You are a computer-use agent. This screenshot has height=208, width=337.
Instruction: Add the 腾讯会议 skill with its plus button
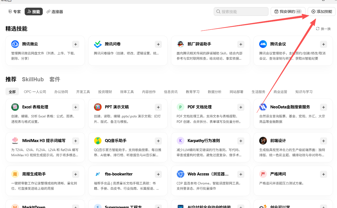point(324,44)
